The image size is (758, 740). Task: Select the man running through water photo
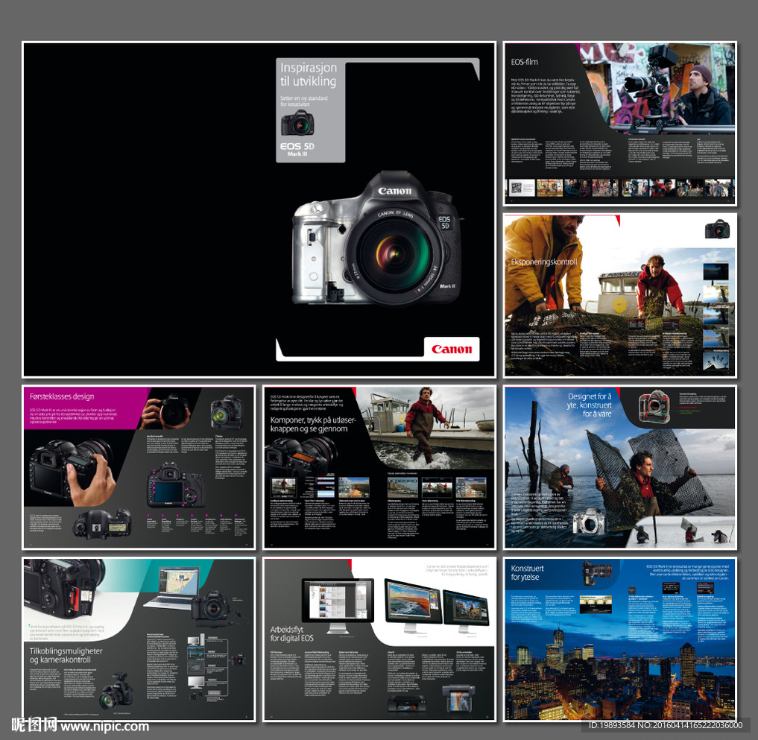pos(426,427)
